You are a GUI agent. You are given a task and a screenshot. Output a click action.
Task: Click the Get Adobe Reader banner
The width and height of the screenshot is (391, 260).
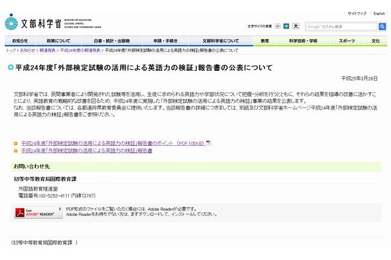tap(38, 212)
